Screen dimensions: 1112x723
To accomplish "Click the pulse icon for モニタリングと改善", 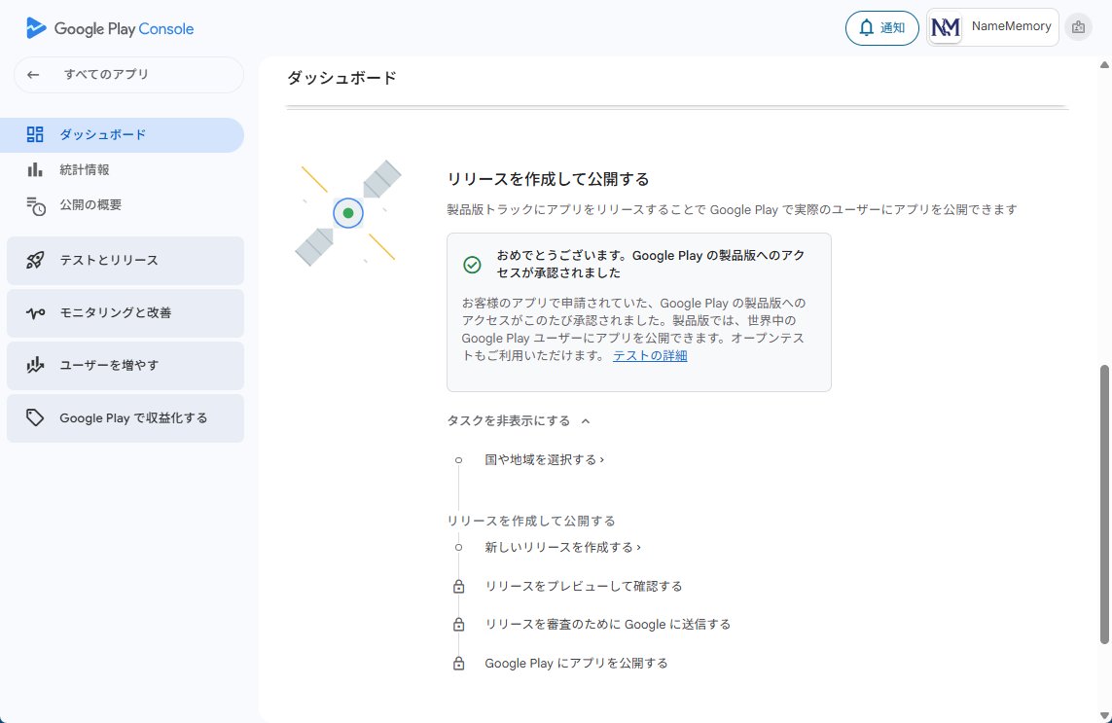I will (35, 313).
